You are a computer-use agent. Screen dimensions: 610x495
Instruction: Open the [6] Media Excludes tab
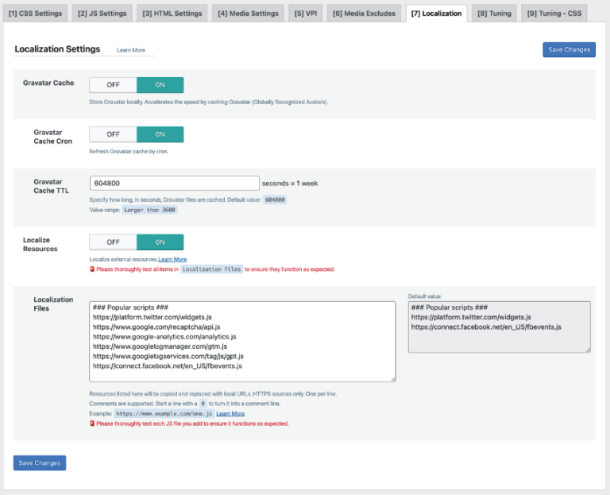(x=364, y=14)
